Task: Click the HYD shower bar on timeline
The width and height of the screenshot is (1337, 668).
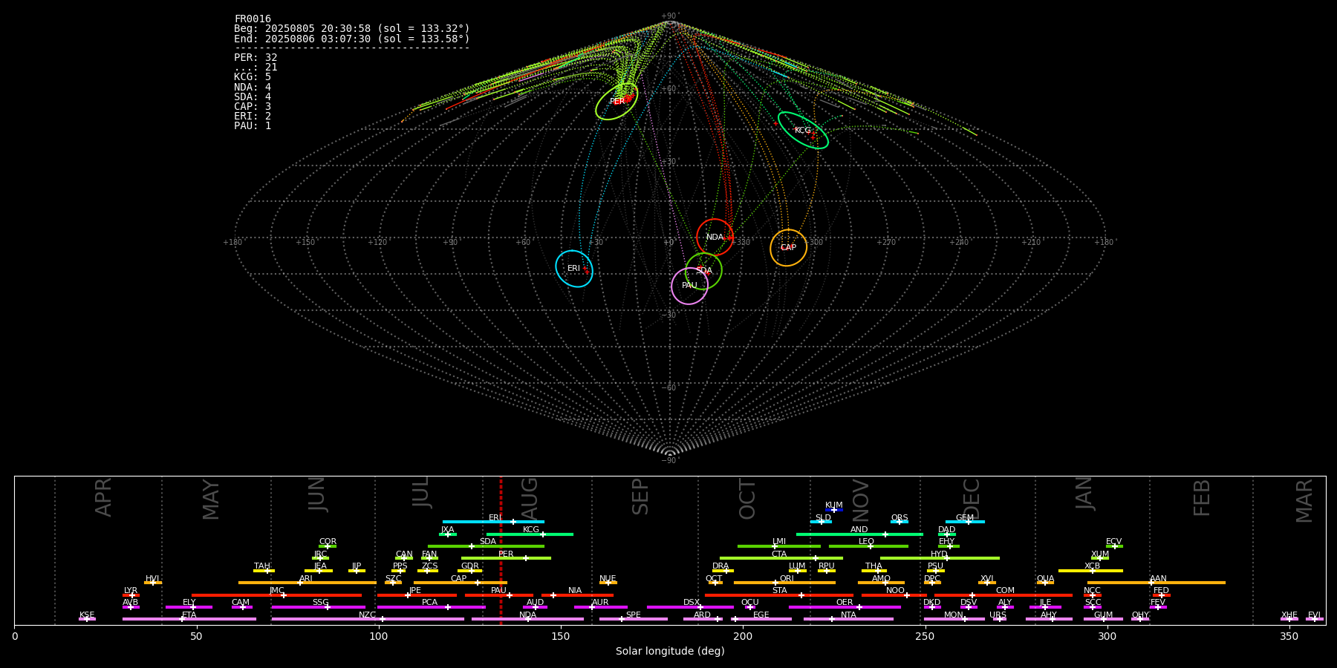Action: [940, 558]
